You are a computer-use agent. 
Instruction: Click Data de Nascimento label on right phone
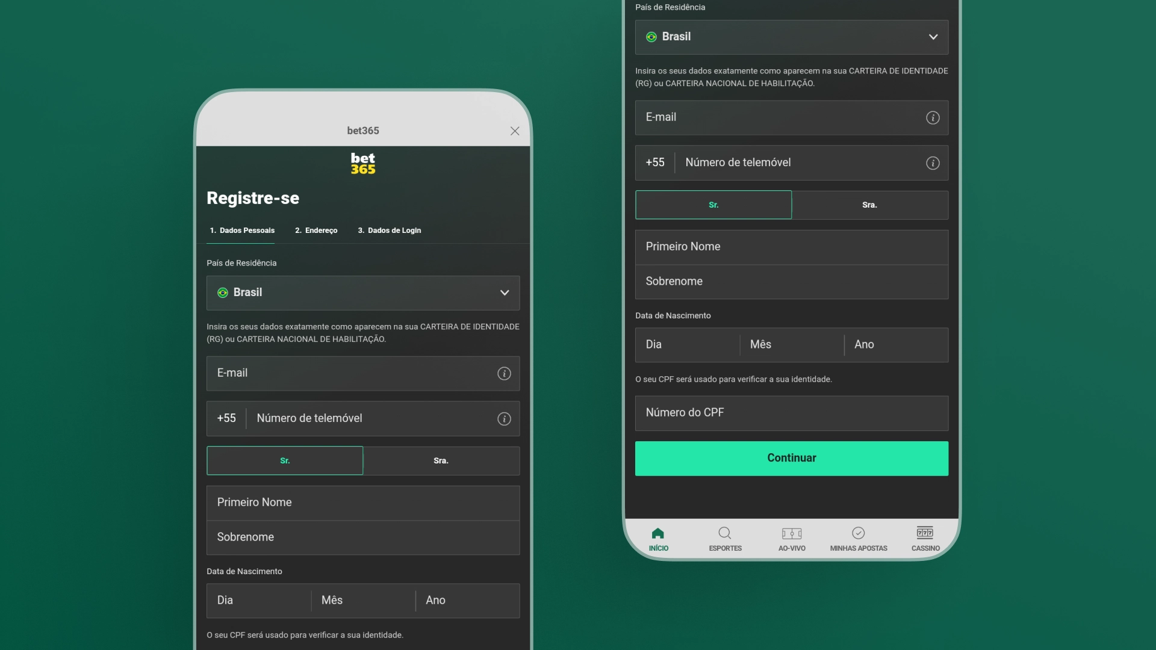(x=673, y=316)
